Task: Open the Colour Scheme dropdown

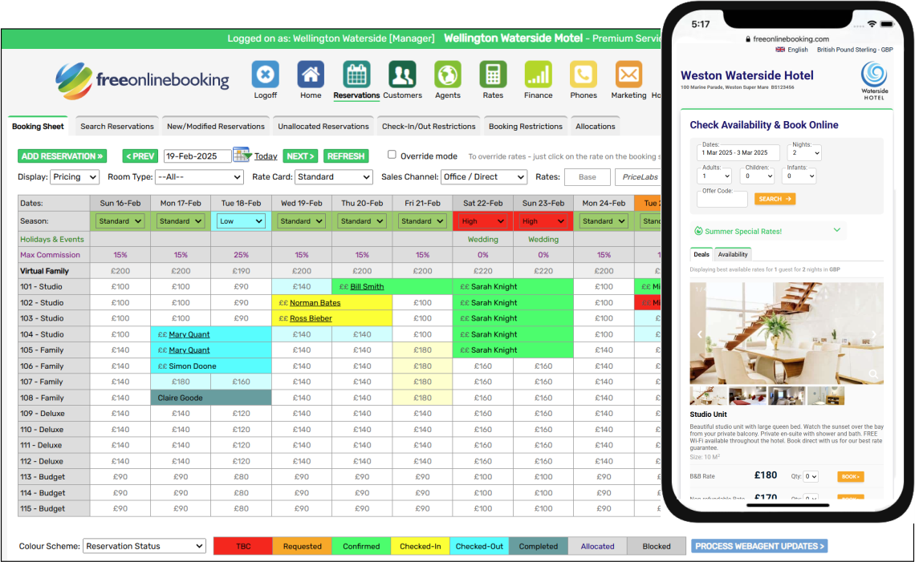Action: [144, 546]
